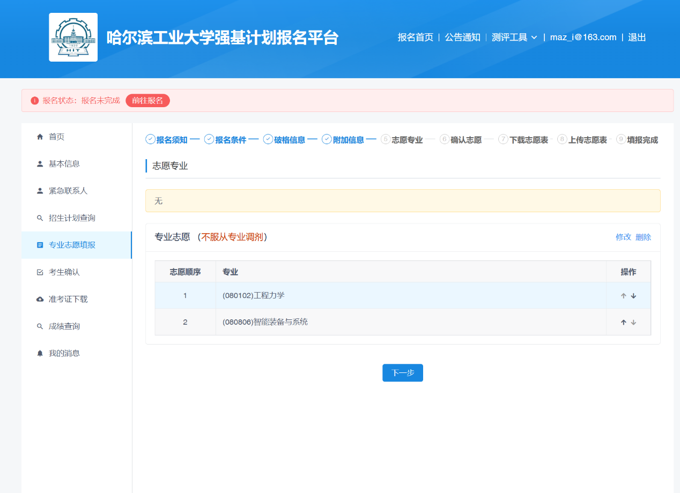Image resolution: width=680 pixels, height=493 pixels.
Task: Click the bell icon beside 我的消息
Action: (x=40, y=354)
